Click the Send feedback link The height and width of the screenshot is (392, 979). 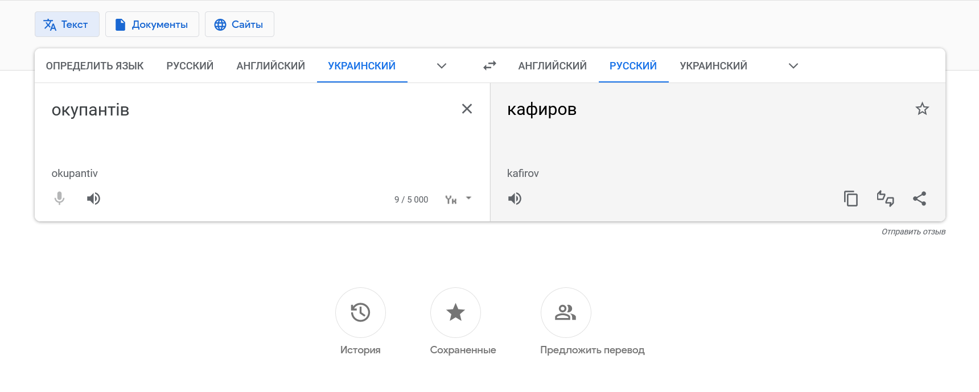coord(913,232)
